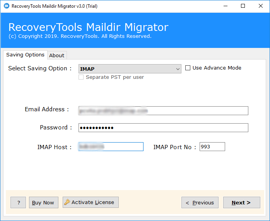
Task: Click the Select Saving Option label
Action: 40,68
